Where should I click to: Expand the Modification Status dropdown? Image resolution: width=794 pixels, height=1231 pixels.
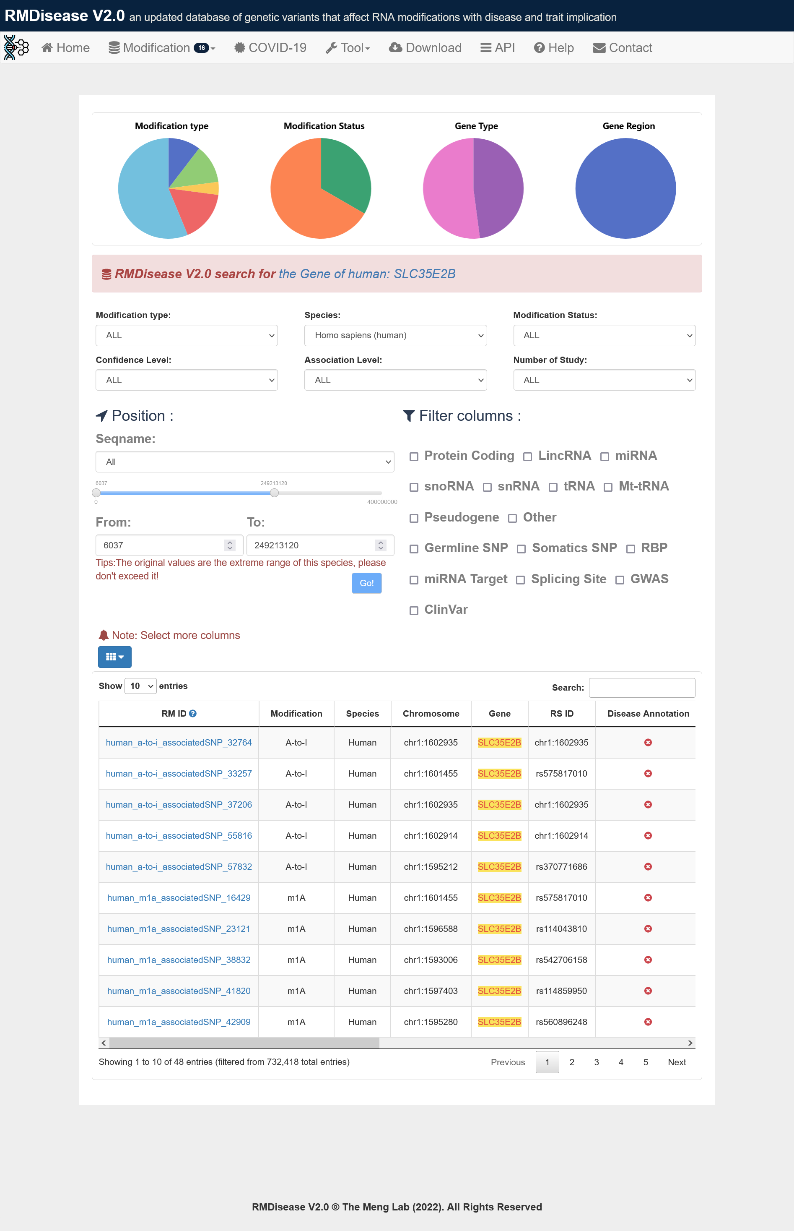pos(604,335)
